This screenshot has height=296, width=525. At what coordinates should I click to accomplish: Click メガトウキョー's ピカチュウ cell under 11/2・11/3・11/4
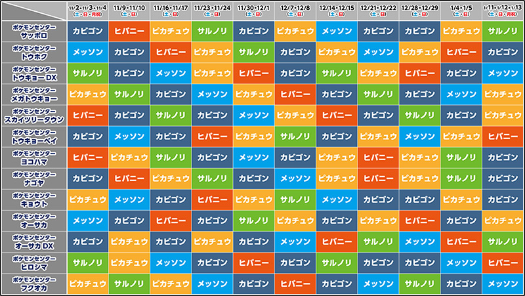click(88, 95)
